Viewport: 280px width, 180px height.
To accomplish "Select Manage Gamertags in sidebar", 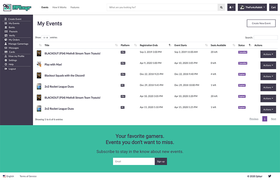I will point(18,44).
